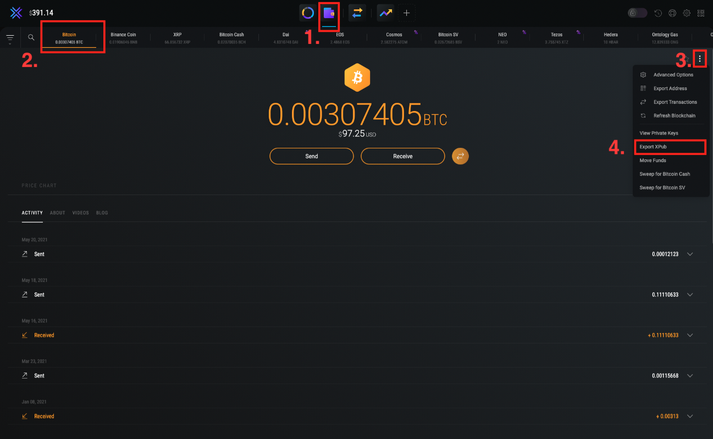Click the backup history restore icon

pos(659,12)
